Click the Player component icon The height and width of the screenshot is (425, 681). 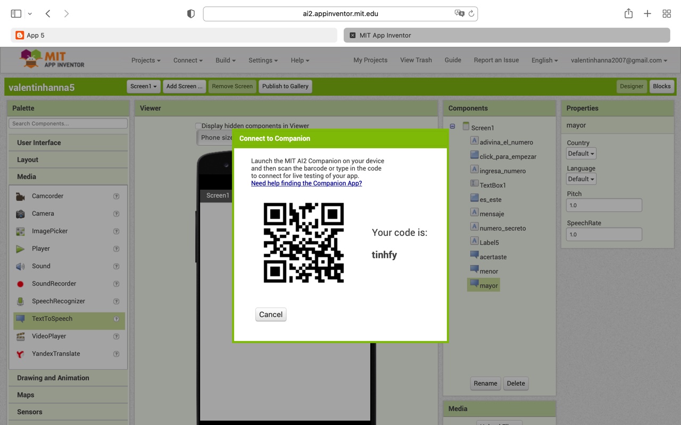pyautogui.click(x=20, y=249)
